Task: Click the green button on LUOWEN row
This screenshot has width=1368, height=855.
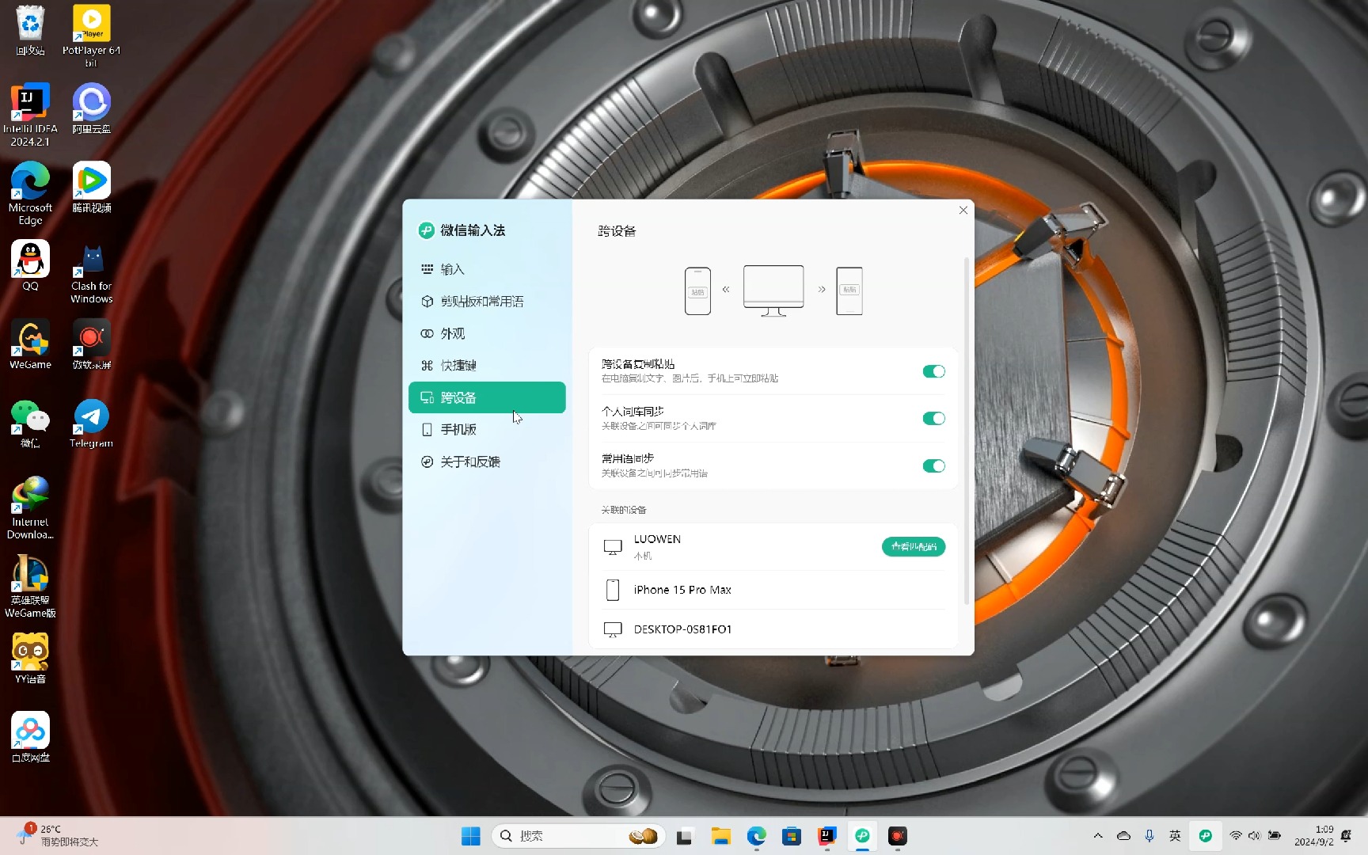Action: 914,546
